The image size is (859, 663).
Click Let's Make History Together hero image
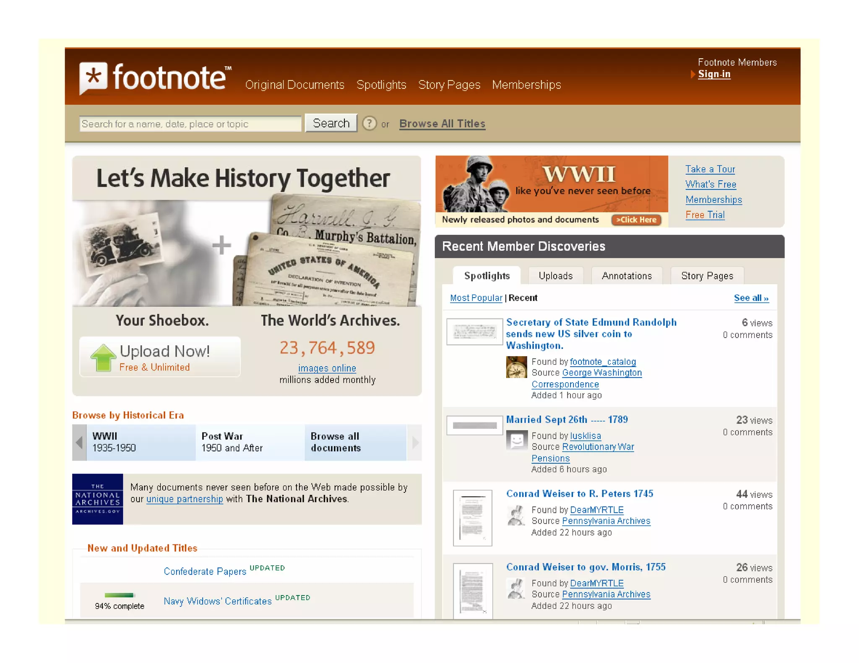coord(247,232)
